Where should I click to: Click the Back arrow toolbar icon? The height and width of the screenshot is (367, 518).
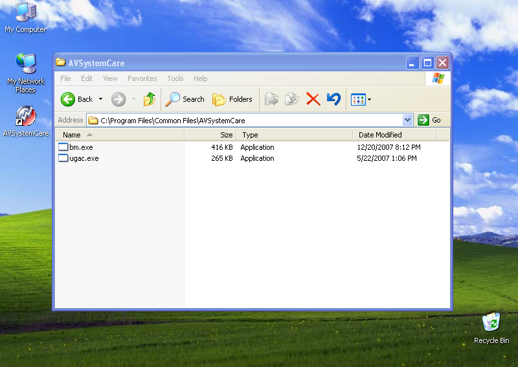click(x=69, y=99)
